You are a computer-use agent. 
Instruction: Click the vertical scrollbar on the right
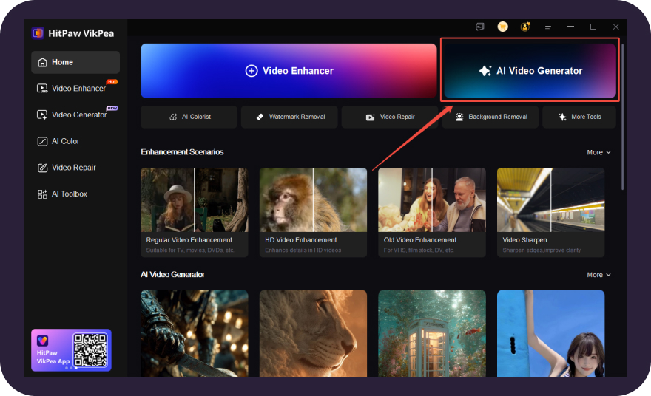click(x=622, y=116)
